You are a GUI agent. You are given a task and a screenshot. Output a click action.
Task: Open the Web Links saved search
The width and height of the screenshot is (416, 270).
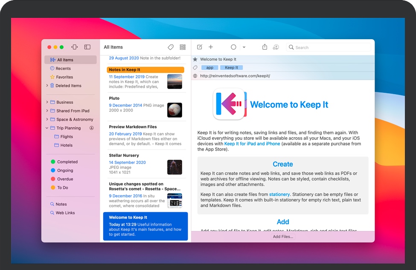point(65,213)
